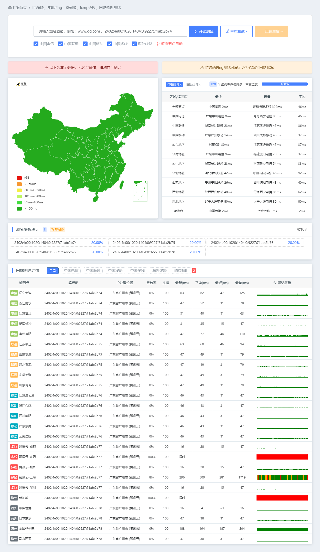Toggle the 中国移动 checkbox
The width and height of the screenshot is (320, 552).
[x=85, y=44]
